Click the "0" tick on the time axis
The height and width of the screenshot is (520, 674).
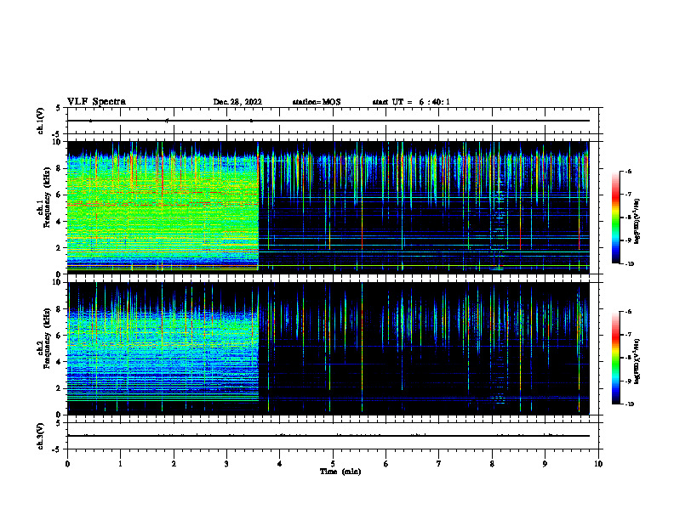[x=67, y=464]
